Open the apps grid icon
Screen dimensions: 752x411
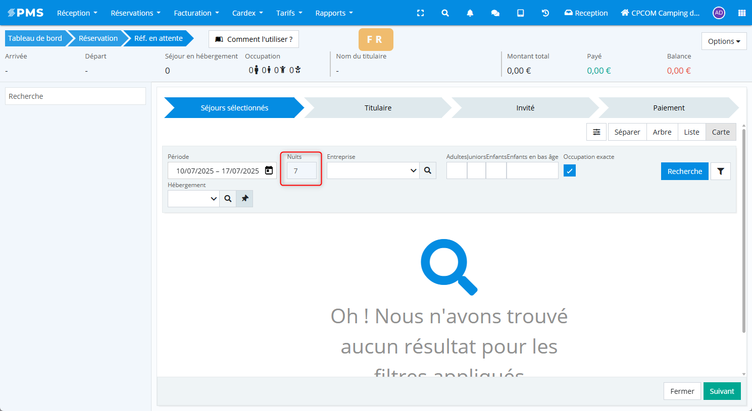point(741,13)
